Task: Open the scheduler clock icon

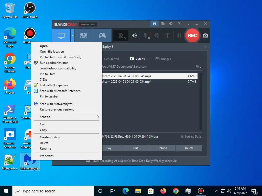Action: 171,24
